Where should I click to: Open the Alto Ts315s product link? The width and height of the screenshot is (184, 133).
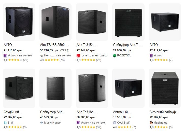(x=87, y=45)
